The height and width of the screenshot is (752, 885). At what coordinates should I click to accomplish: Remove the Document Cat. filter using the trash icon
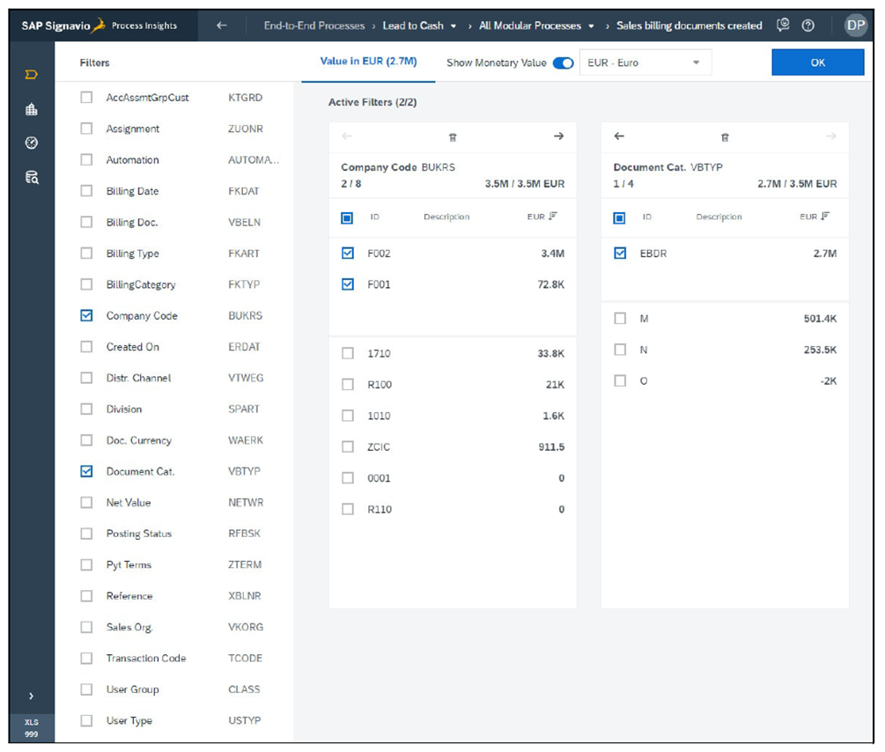point(724,137)
